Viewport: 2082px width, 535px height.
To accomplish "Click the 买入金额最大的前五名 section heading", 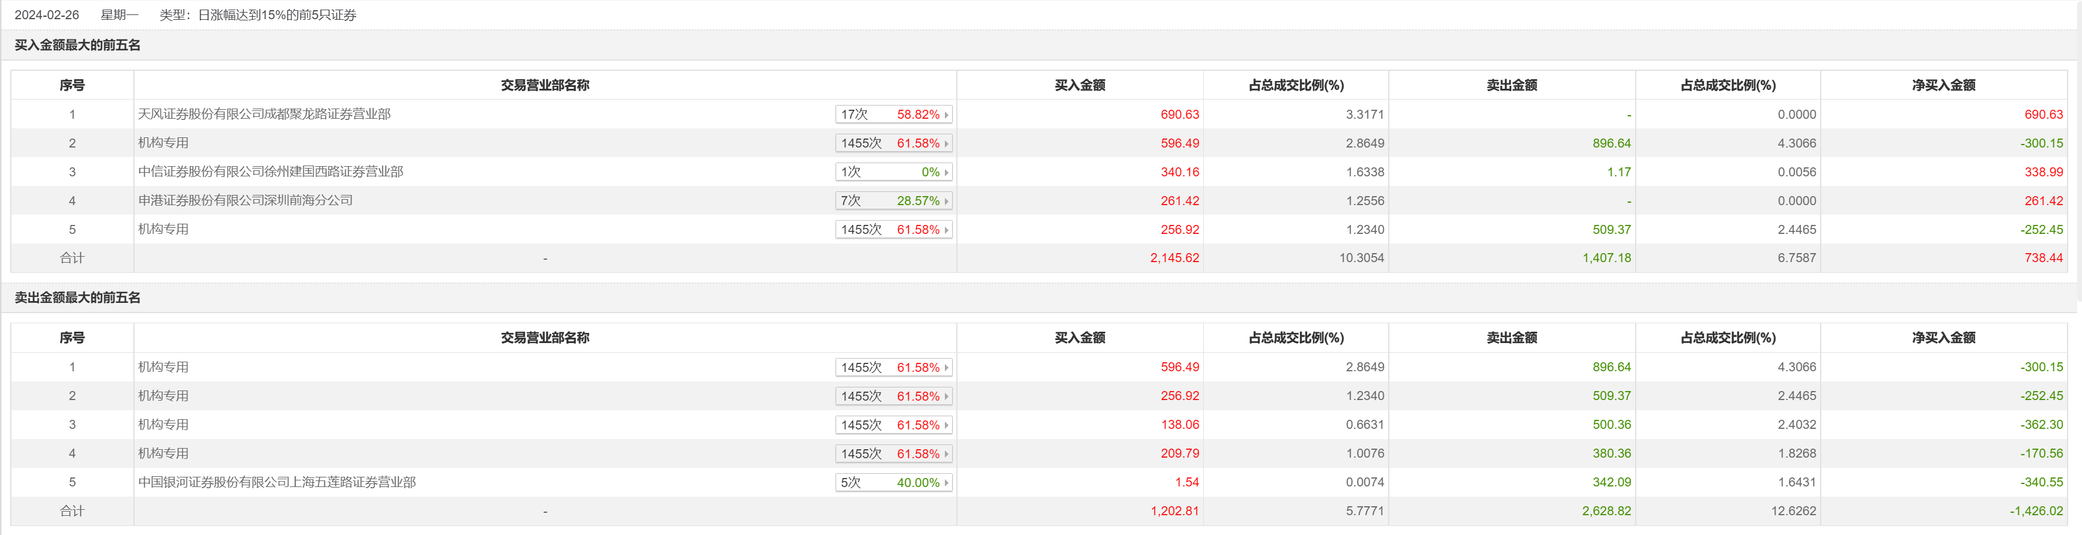I will (x=77, y=45).
